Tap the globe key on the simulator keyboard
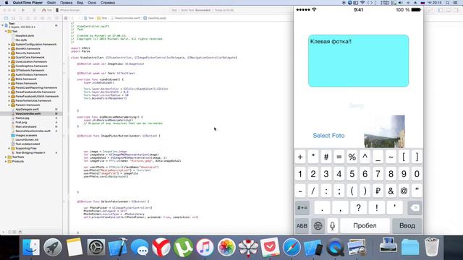The image size is (463, 260). click(318, 226)
